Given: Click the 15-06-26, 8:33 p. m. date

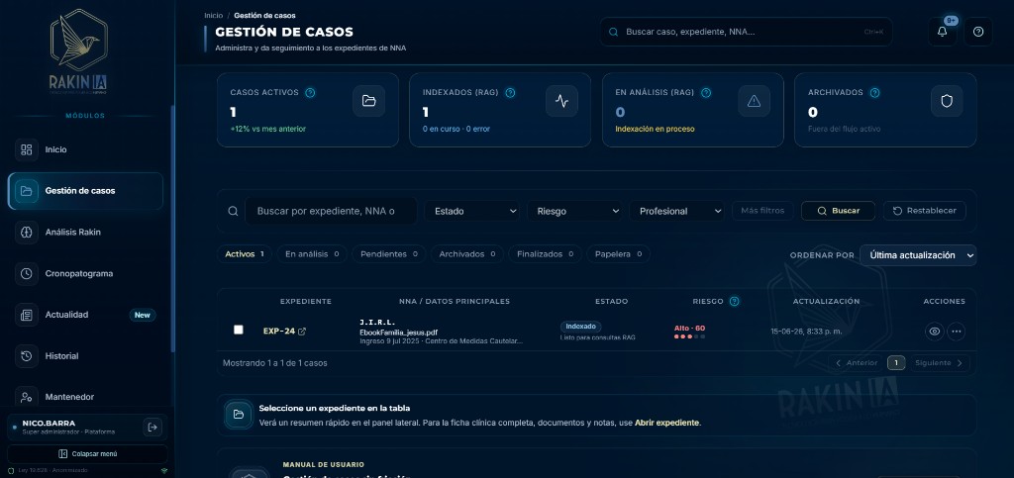Looking at the screenshot, I should [x=806, y=332].
